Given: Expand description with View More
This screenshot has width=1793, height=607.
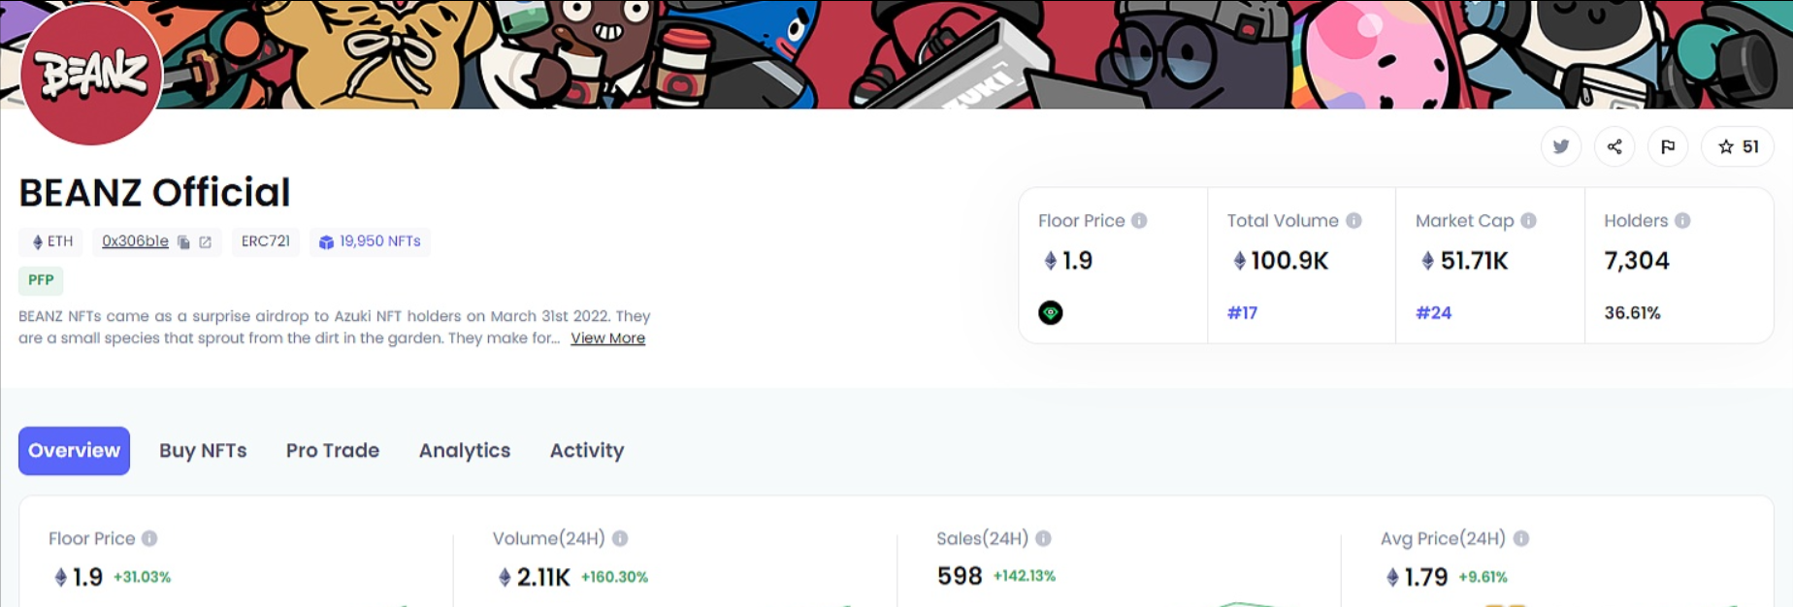Looking at the screenshot, I should pyautogui.click(x=607, y=338).
